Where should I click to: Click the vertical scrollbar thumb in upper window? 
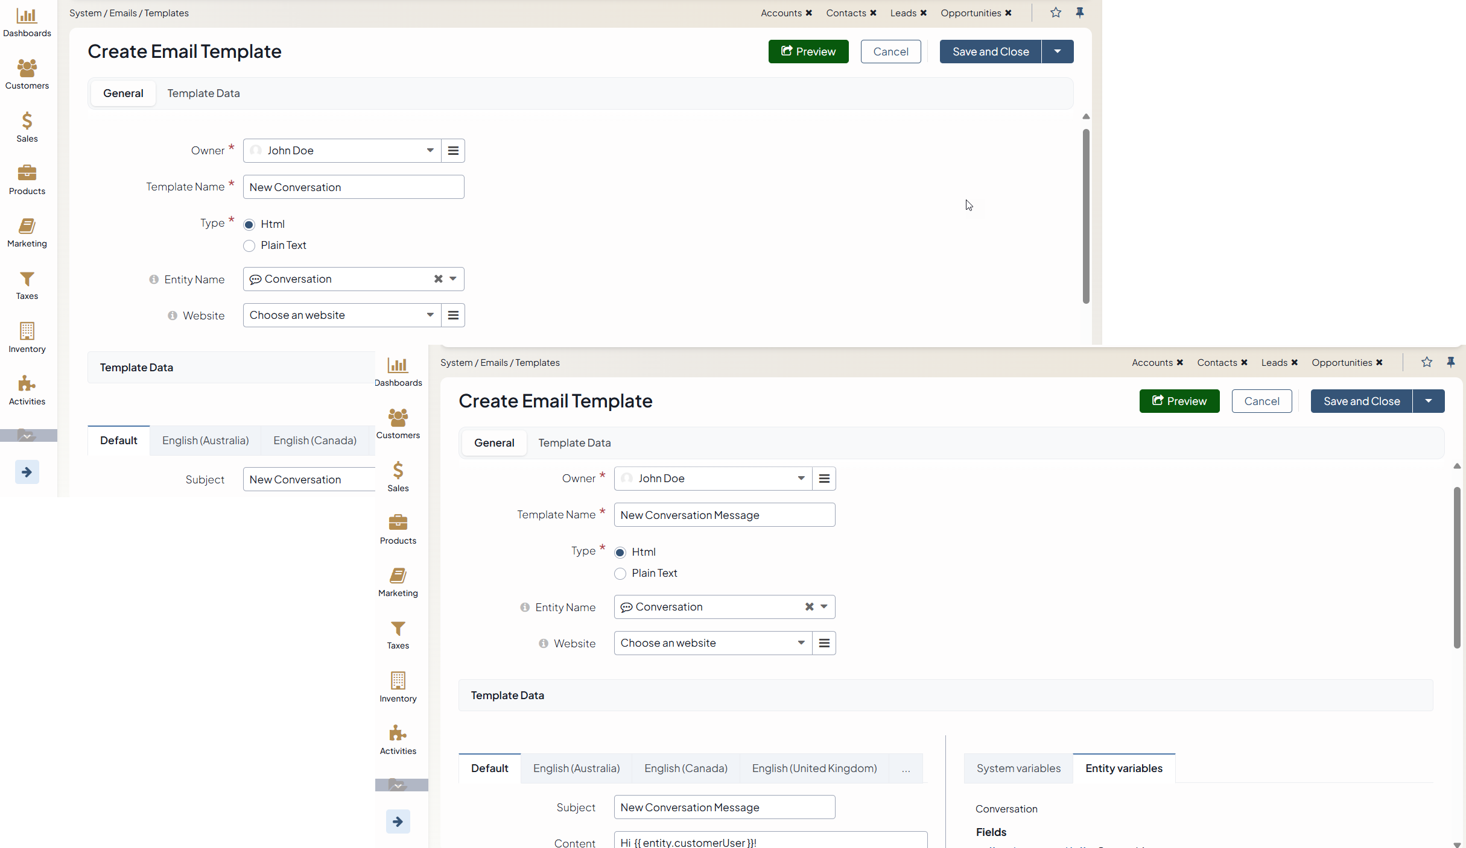[1086, 216]
